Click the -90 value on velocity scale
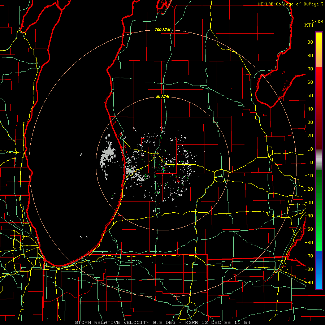The height and width of the screenshot is (325, 325). [x=309, y=283]
